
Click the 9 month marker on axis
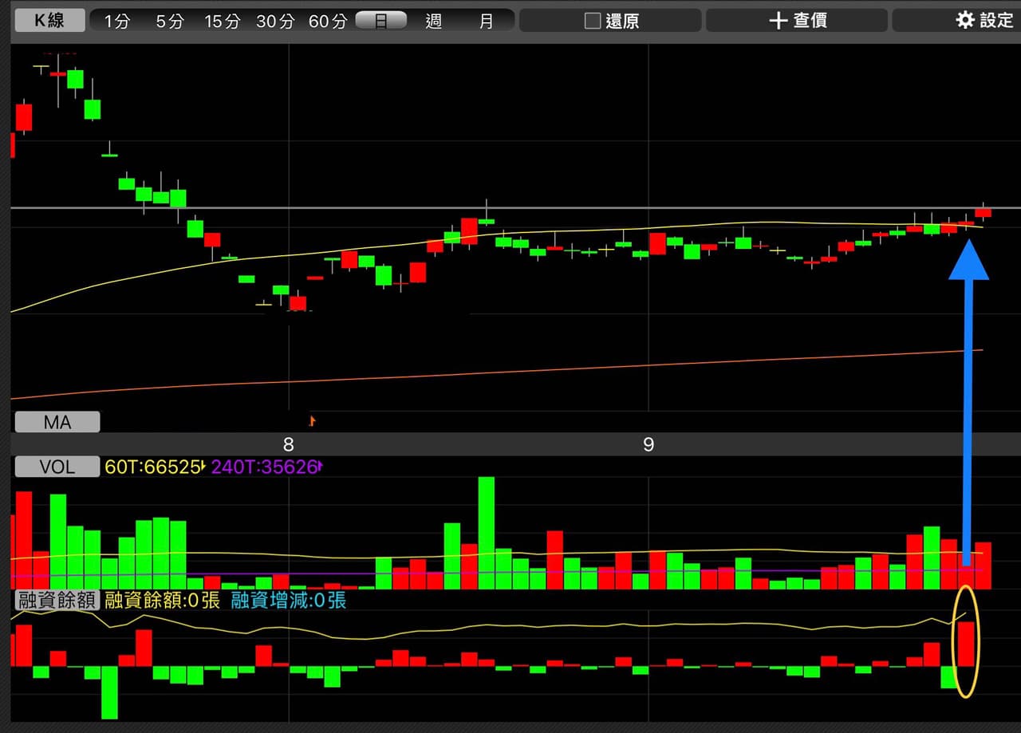648,444
